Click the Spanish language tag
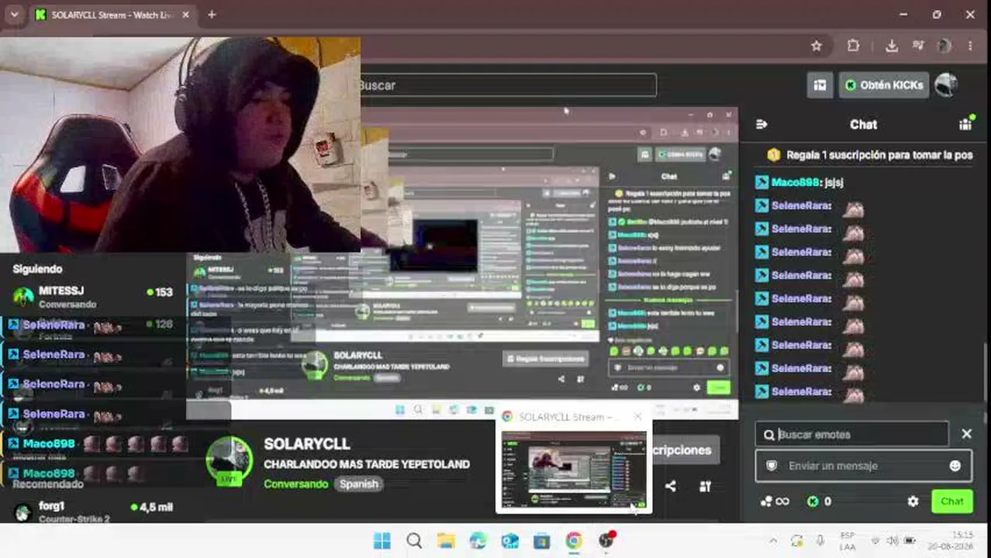 tap(359, 484)
